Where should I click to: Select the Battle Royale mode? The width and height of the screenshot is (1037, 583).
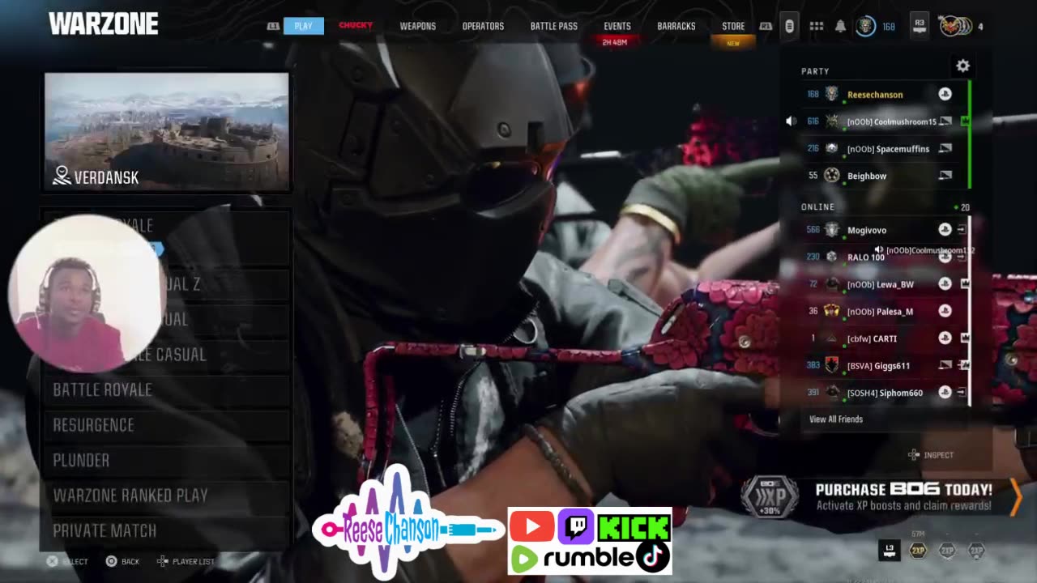coord(166,389)
